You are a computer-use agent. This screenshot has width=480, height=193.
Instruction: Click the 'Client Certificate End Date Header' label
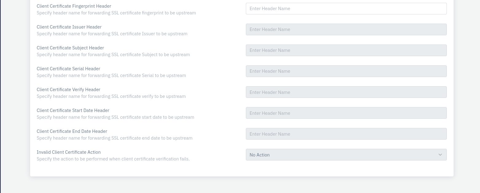click(x=72, y=131)
